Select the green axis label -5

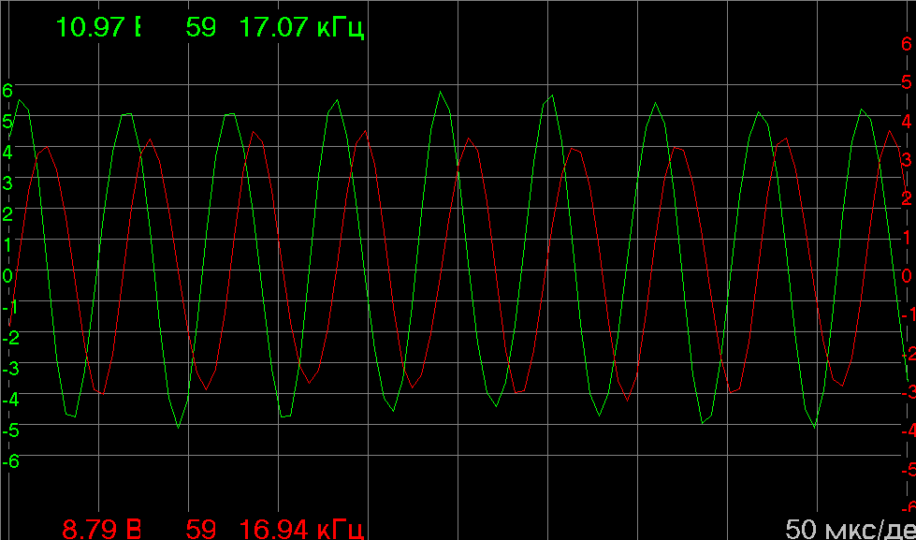pyautogui.click(x=9, y=430)
